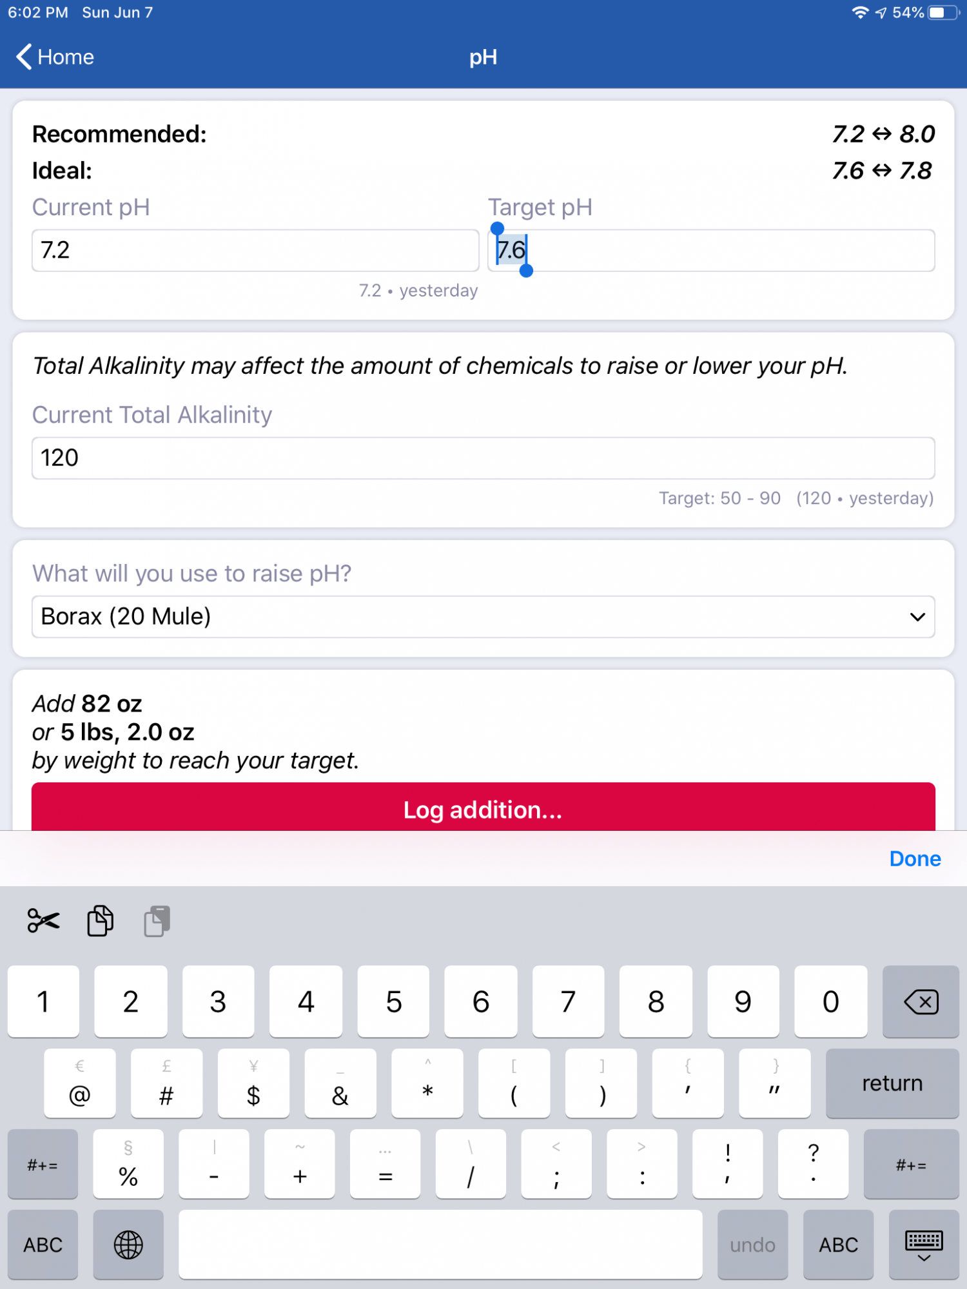Image resolution: width=967 pixels, height=1289 pixels.
Task: Expand chemical list via dropdown chevron
Action: [917, 617]
